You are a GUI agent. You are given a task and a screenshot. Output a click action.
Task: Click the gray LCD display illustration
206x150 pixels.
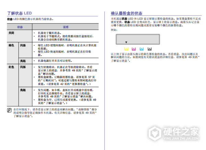[138, 39]
